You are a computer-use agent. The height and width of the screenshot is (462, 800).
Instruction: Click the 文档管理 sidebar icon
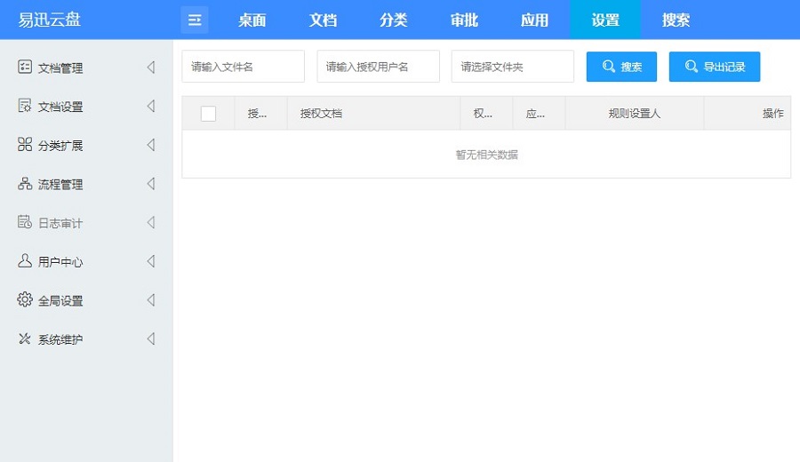click(25, 68)
